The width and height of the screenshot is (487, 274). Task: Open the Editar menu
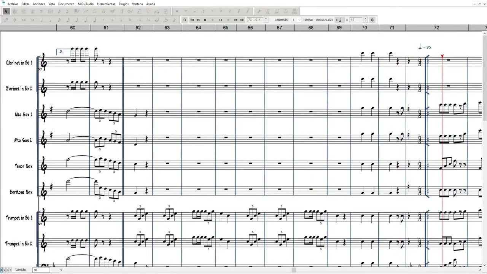25,4
